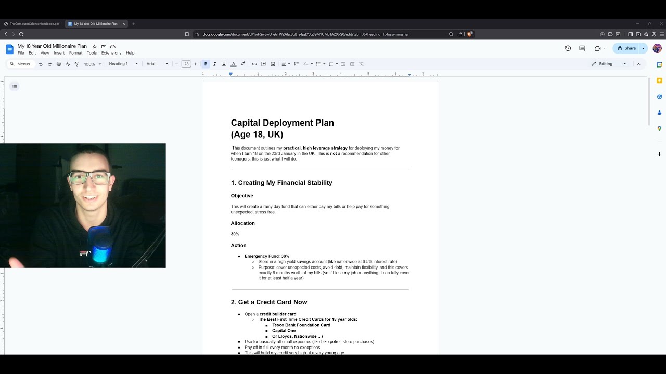666x374 pixels.
Task: Insert a link using the toolbar
Action: (254, 64)
